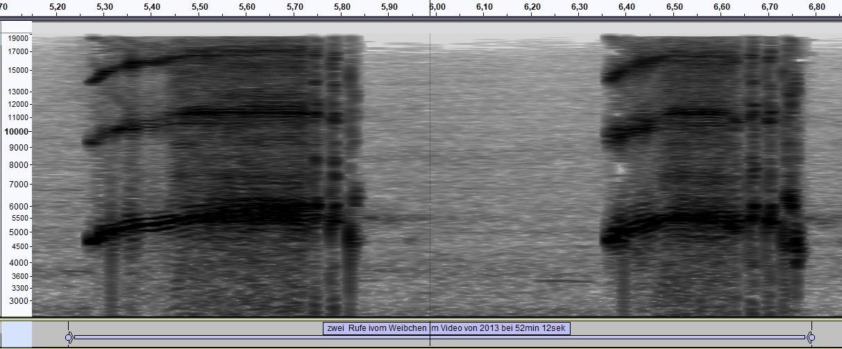Click the 6,20 mark on the time ruler
842x349 pixels.
point(532,7)
